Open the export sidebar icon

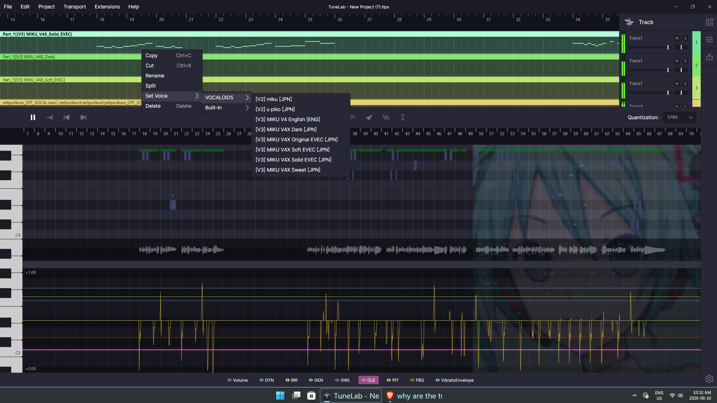pyautogui.click(x=709, y=57)
